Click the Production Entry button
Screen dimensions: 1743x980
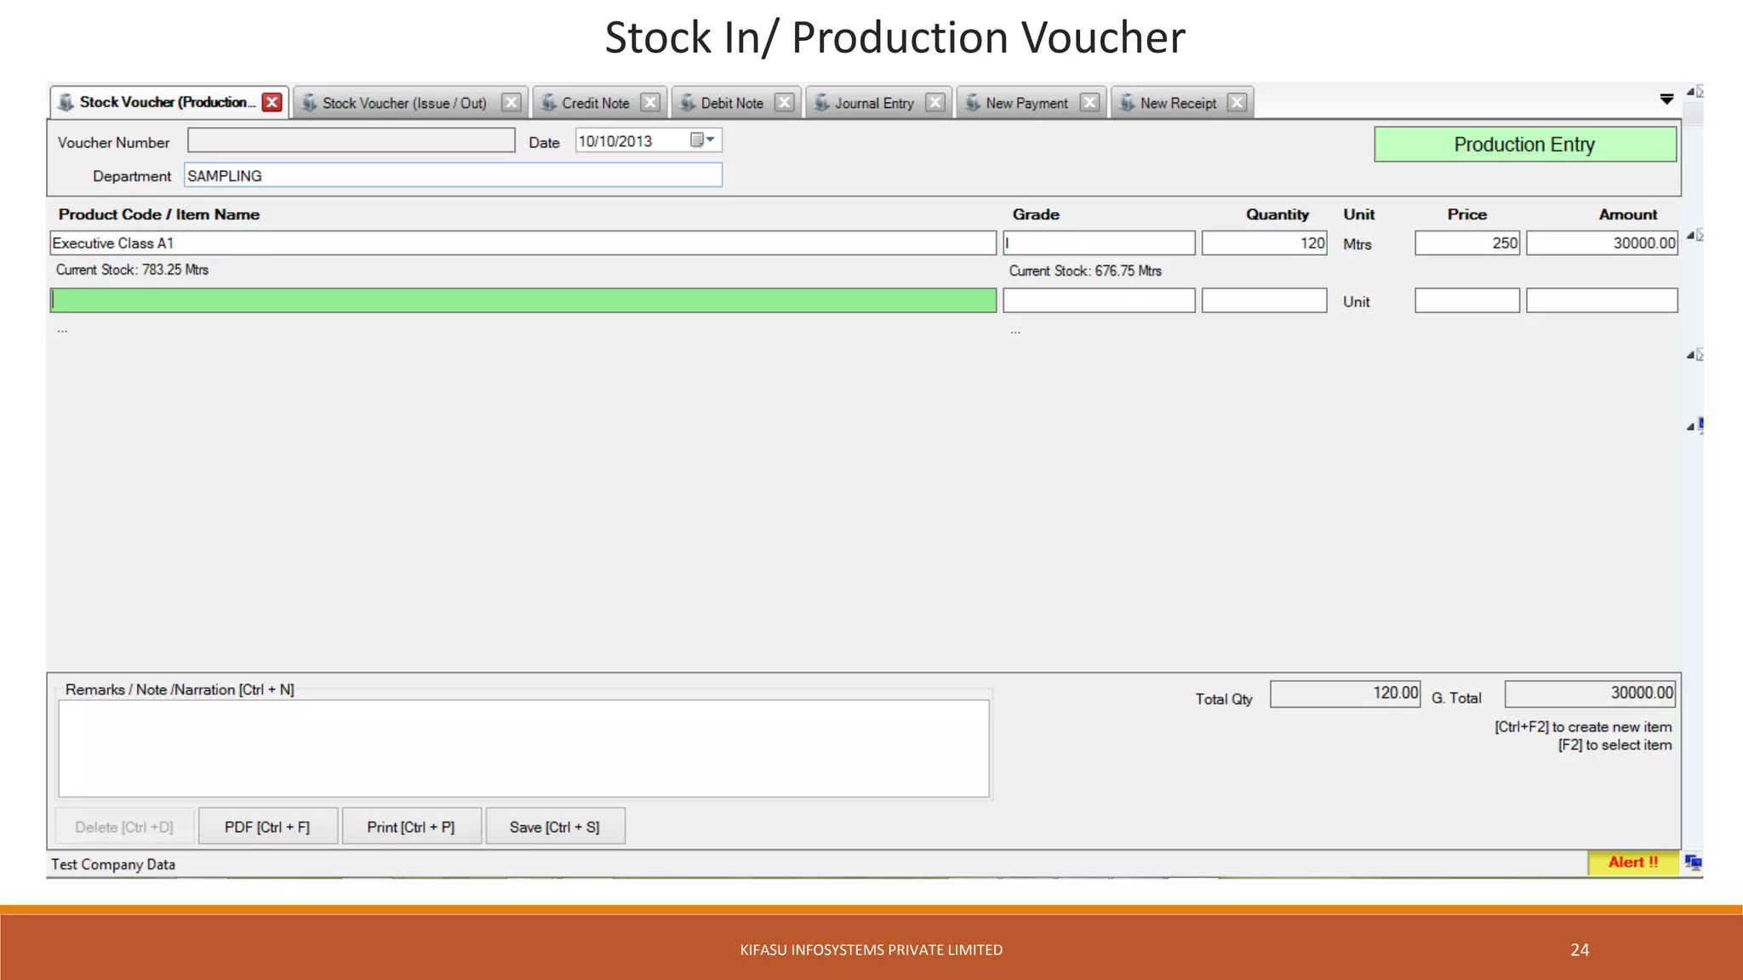click(1525, 145)
